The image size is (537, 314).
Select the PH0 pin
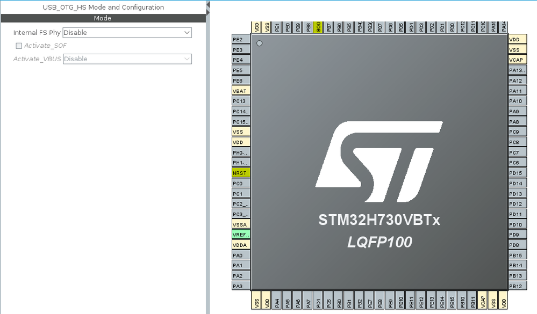(x=241, y=152)
